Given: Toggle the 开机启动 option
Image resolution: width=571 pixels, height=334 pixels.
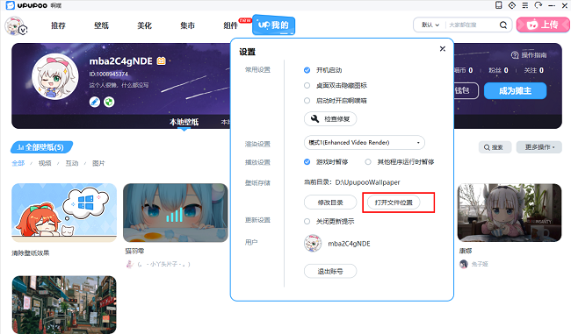Looking at the screenshot, I should click(307, 70).
